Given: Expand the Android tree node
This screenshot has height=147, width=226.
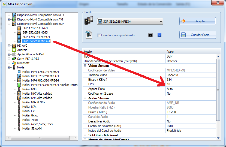Looking at the screenshot, I should [x=9, y=50].
